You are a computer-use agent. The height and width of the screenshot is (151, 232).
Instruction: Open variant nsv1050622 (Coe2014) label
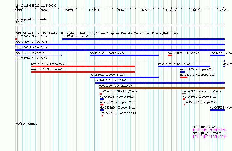[x=31, y=47]
